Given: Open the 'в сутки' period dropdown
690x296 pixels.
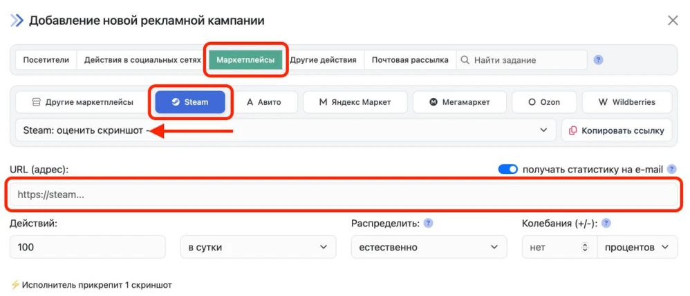Looking at the screenshot, I should pyautogui.click(x=258, y=247).
